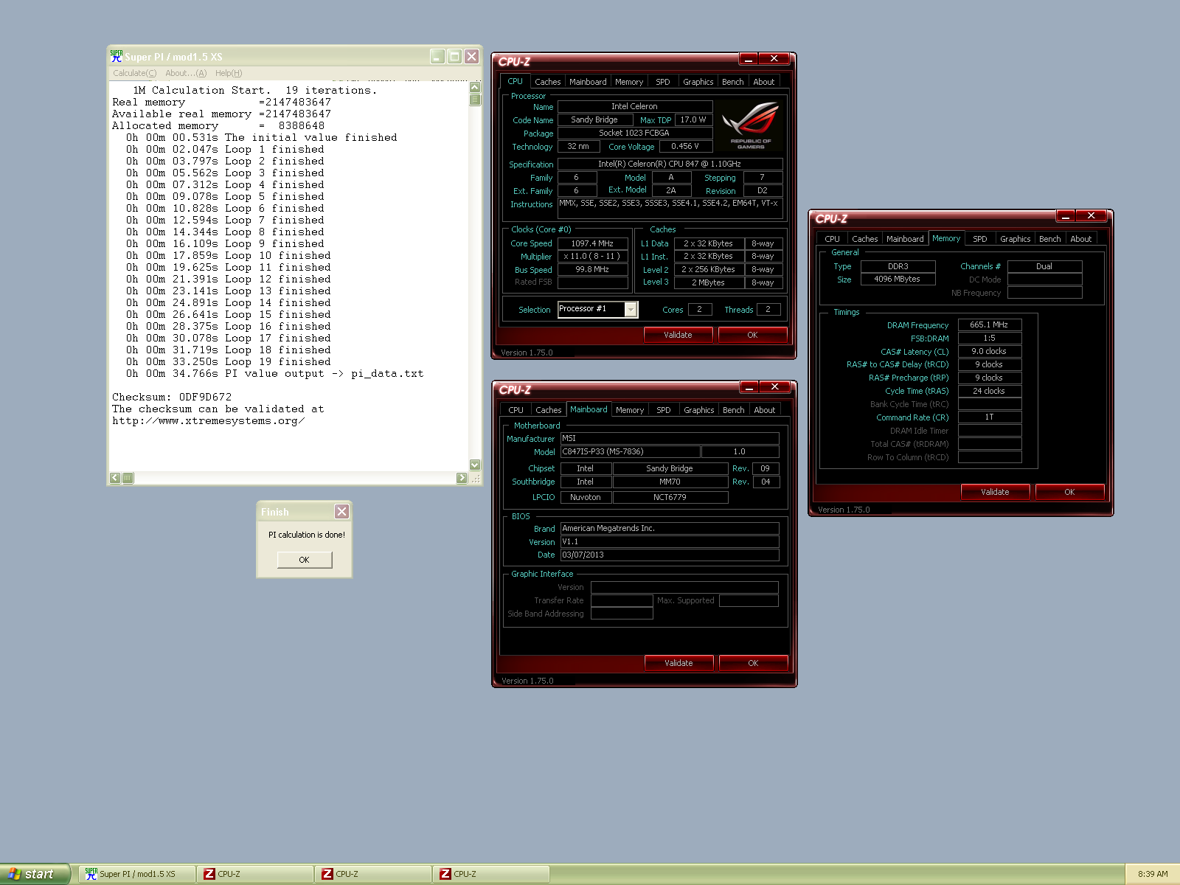
Task: Click the motherboard Model C847IS-P33 field
Action: (x=631, y=451)
